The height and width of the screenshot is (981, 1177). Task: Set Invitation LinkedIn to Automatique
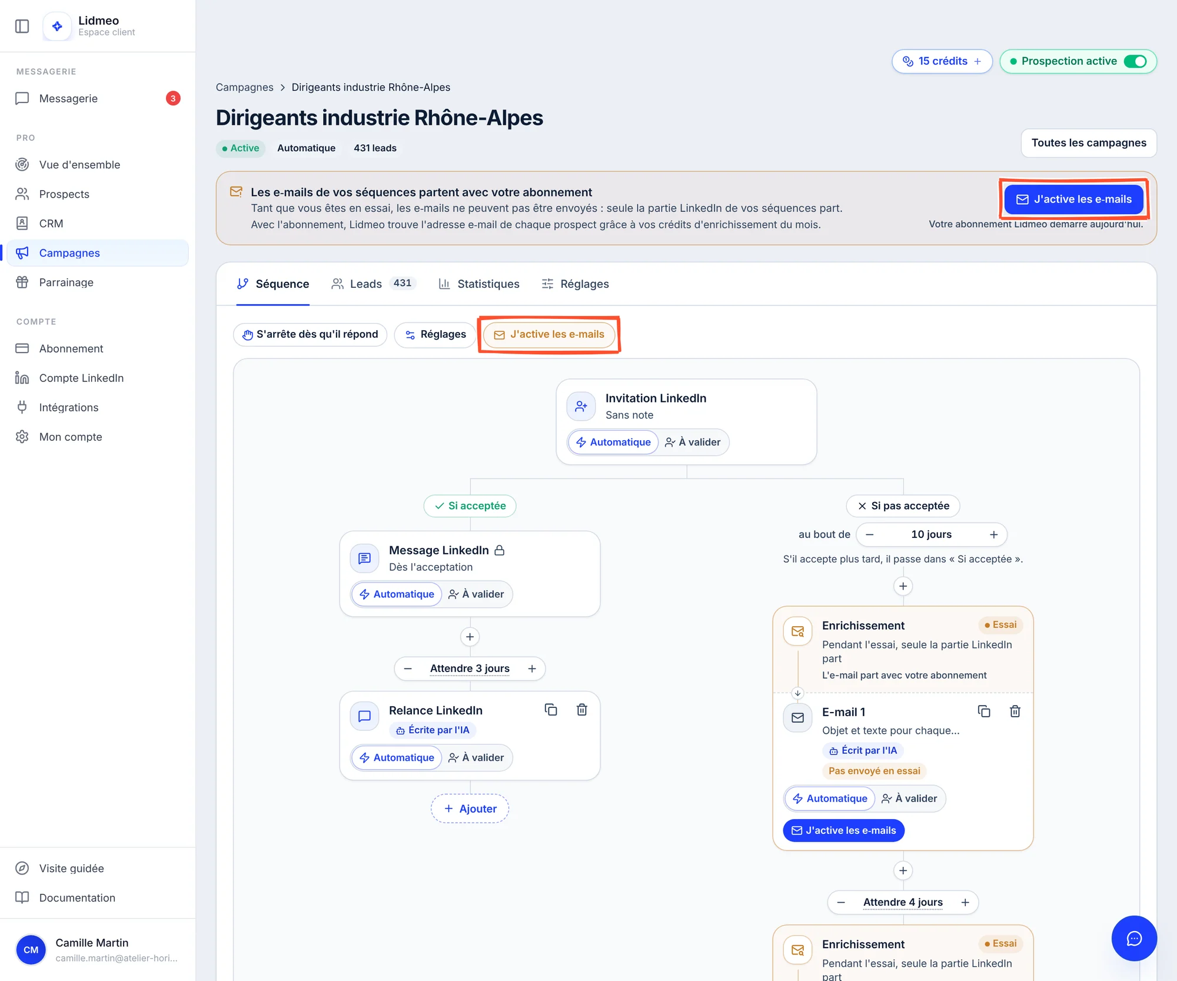pyautogui.click(x=613, y=442)
